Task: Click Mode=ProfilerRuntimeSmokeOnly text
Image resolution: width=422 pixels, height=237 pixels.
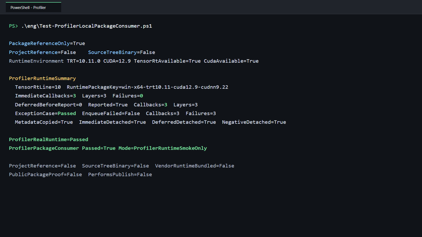Action: (x=163, y=148)
